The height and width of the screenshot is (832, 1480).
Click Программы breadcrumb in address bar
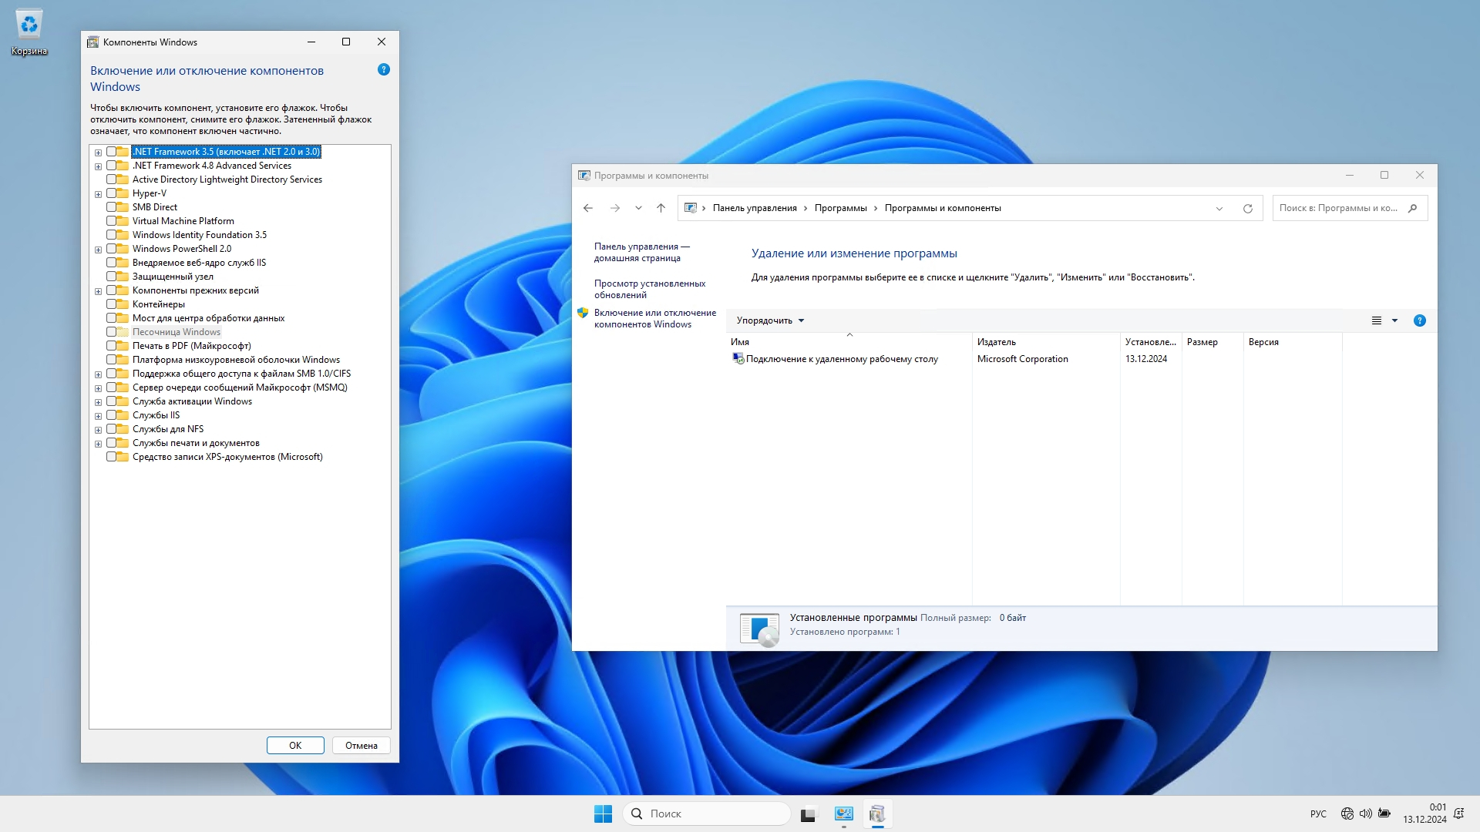tap(840, 208)
